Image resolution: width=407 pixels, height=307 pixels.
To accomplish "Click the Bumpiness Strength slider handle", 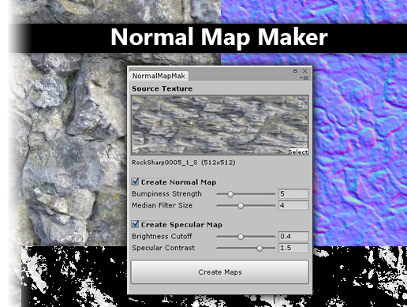I will pos(230,194).
